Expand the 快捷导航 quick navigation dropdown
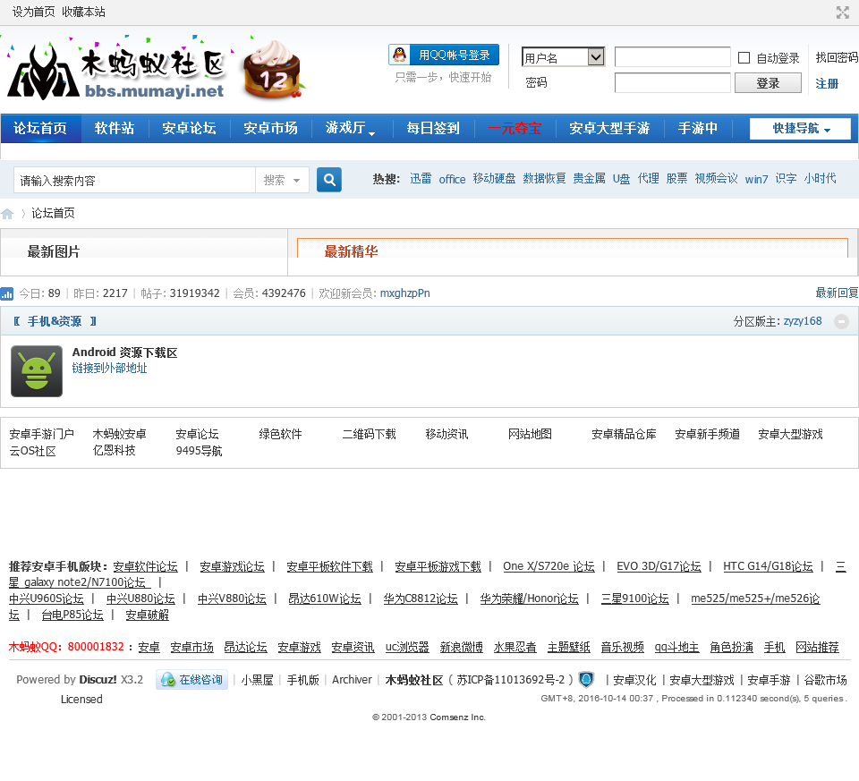This screenshot has width=859, height=781. pyautogui.click(x=800, y=129)
